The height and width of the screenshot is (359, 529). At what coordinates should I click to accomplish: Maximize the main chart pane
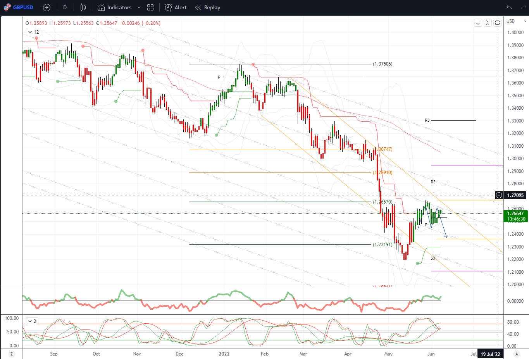(x=497, y=23)
